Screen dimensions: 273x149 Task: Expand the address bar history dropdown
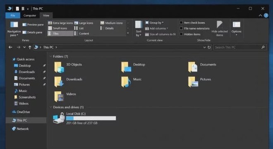[204, 47]
